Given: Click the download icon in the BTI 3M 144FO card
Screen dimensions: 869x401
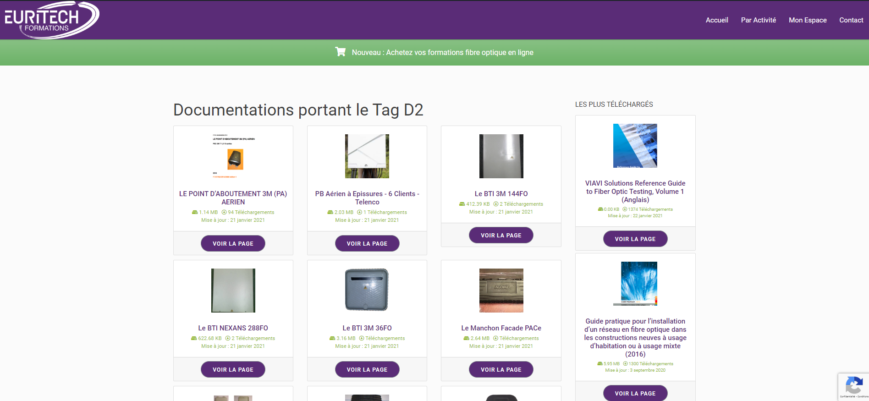Looking at the screenshot, I should coord(496,204).
